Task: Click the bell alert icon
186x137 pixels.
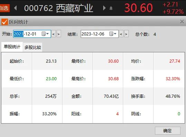Action: coord(111,8)
